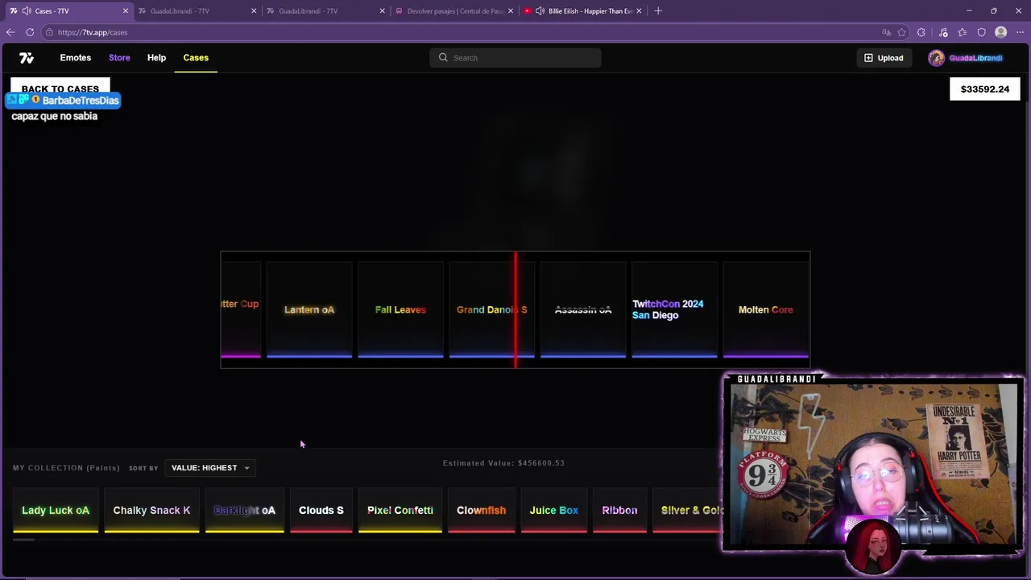This screenshot has width=1031, height=580.
Task: View site information lock icon
Action: coord(49,32)
